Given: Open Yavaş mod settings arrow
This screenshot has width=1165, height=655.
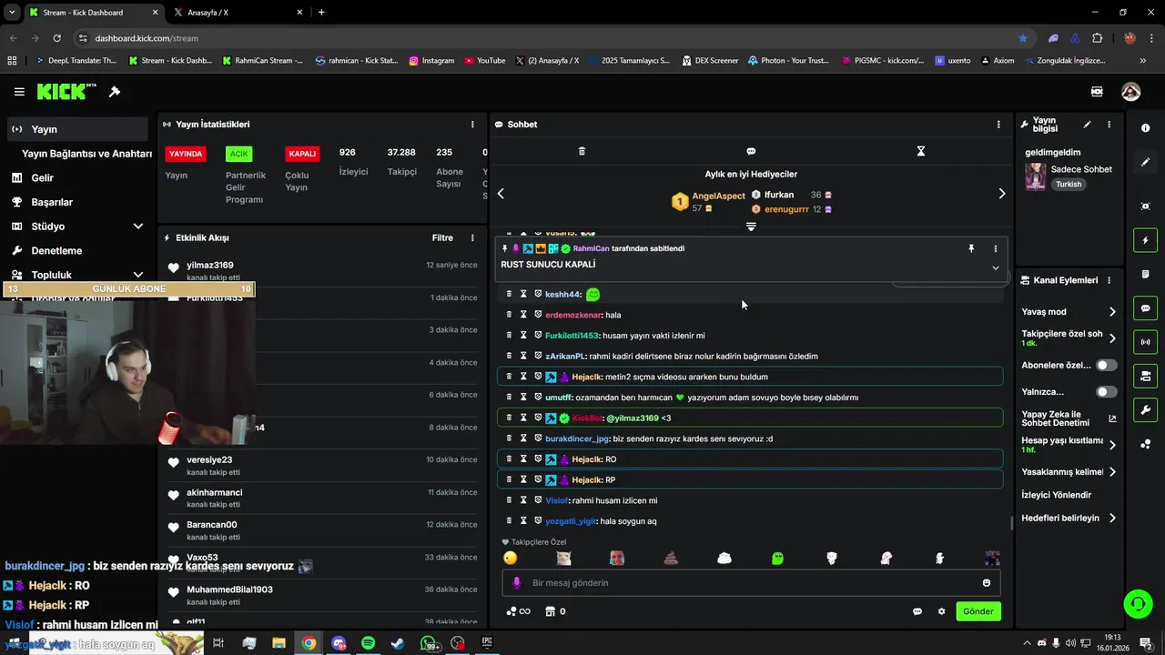Looking at the screenshot, I should (x=1112, y=312).
